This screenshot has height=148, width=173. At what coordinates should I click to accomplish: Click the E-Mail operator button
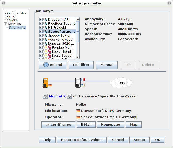pos(86,125)
